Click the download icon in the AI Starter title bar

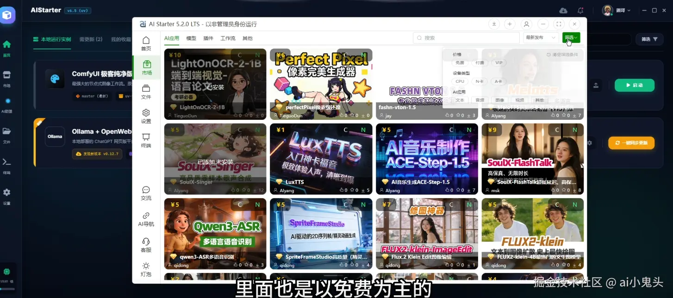coord(494,24)
